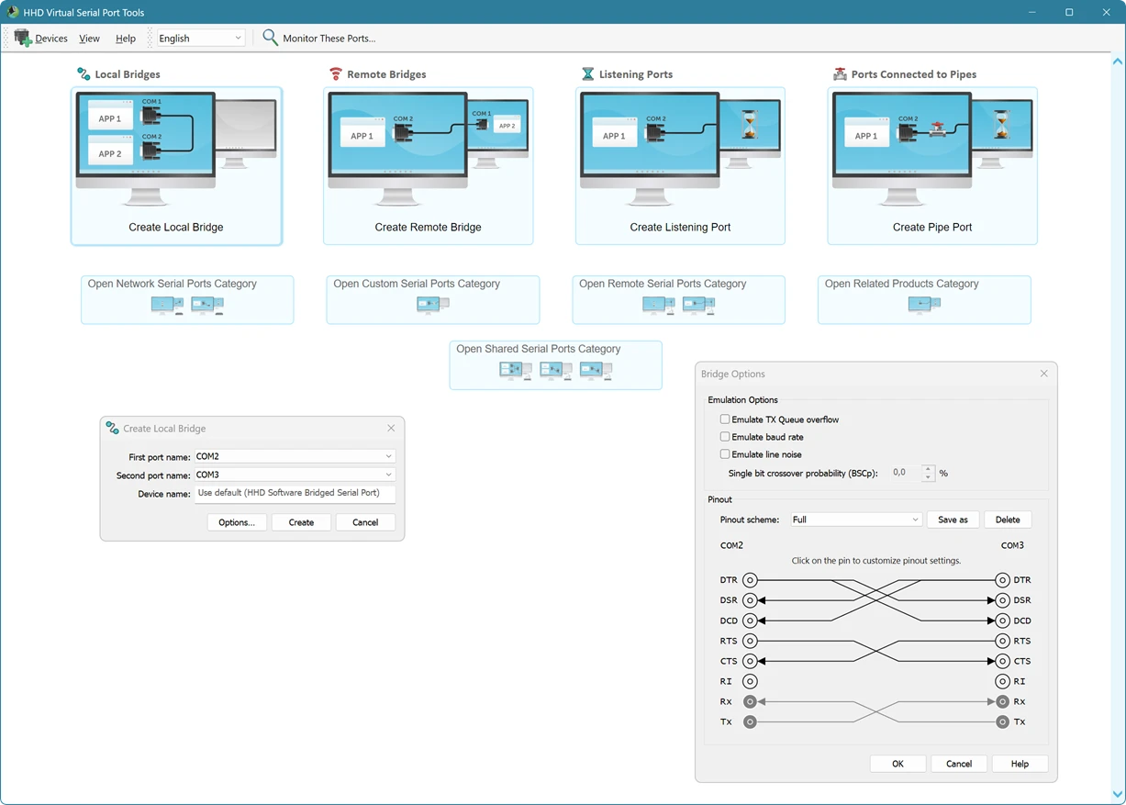Screen dimensions: 1126x805
Task: Click the Create Pipe Port tile
Action: tap(932, 166)
